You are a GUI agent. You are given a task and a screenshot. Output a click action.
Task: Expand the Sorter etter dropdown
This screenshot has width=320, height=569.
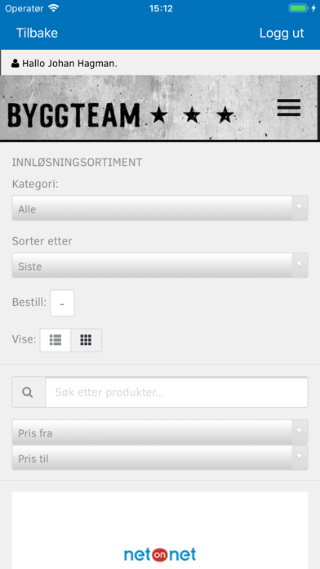point(160,265)
